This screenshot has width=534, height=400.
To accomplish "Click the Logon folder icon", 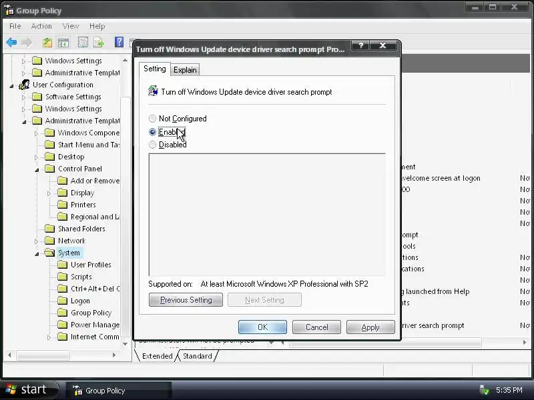I will [62, 301].
